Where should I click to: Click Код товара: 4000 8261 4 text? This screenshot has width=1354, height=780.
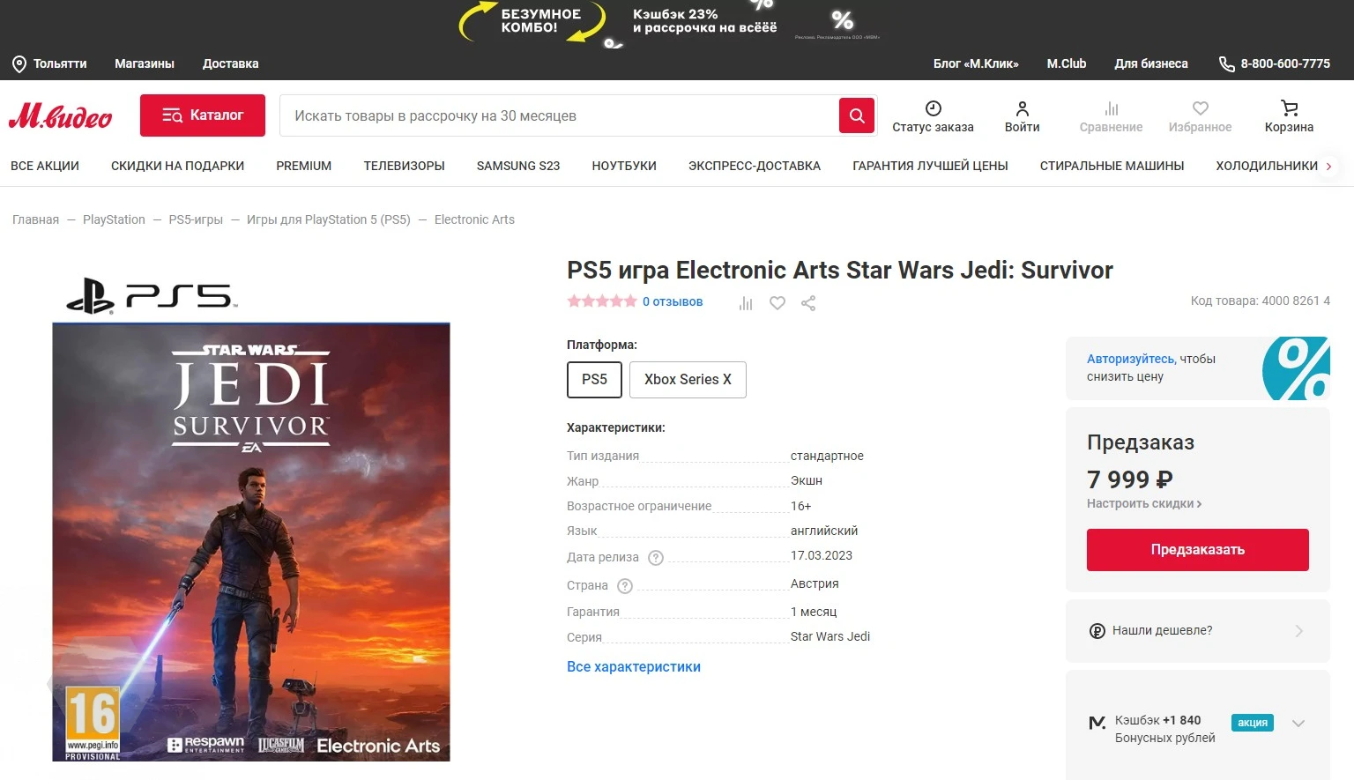[x=1261, y=301]
